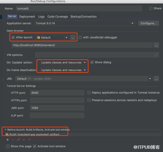Click the Name field containing tomcat9
This screenshot has height=152, width=163.
(x=79, y=8)
